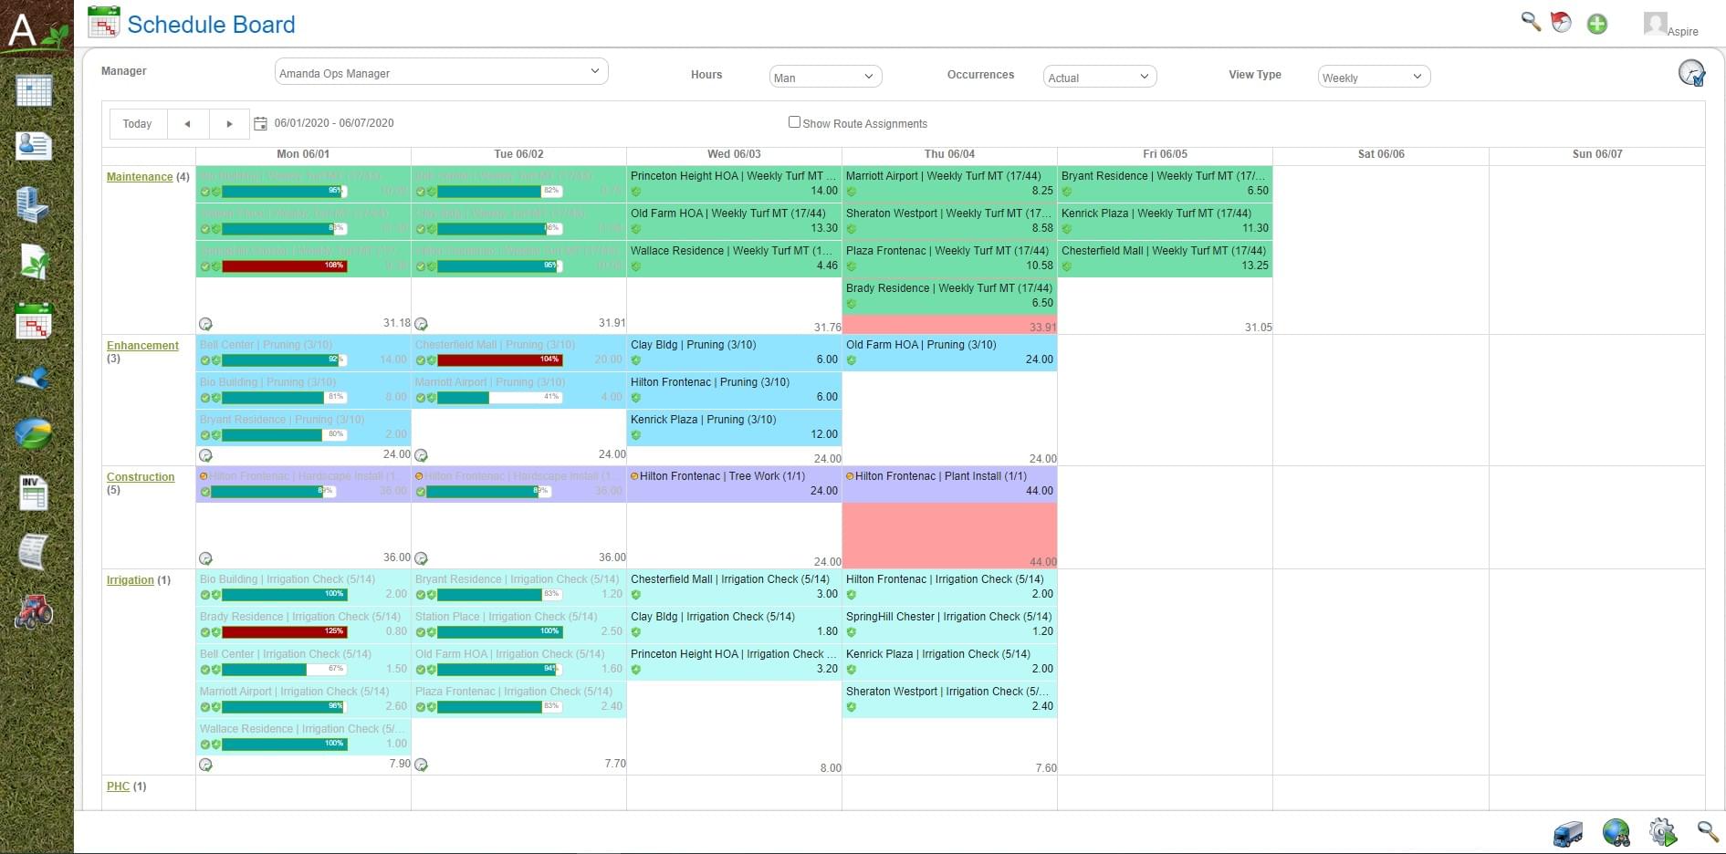Open the calendar grid icon in sidebar
Image resolution: width=1726 pixels, height=854 pixels.
tap(34, 91)
